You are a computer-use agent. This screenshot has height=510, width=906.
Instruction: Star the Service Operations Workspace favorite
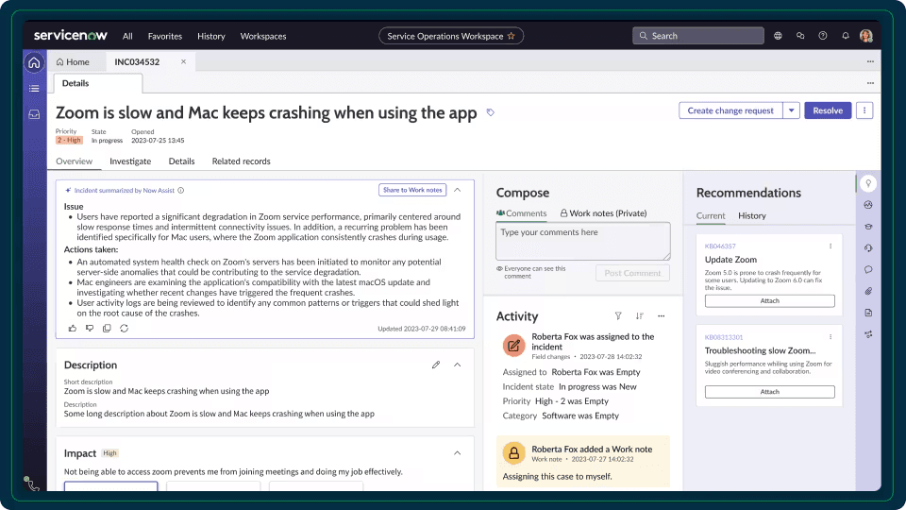pyautogui.click(x=512, y=36)
